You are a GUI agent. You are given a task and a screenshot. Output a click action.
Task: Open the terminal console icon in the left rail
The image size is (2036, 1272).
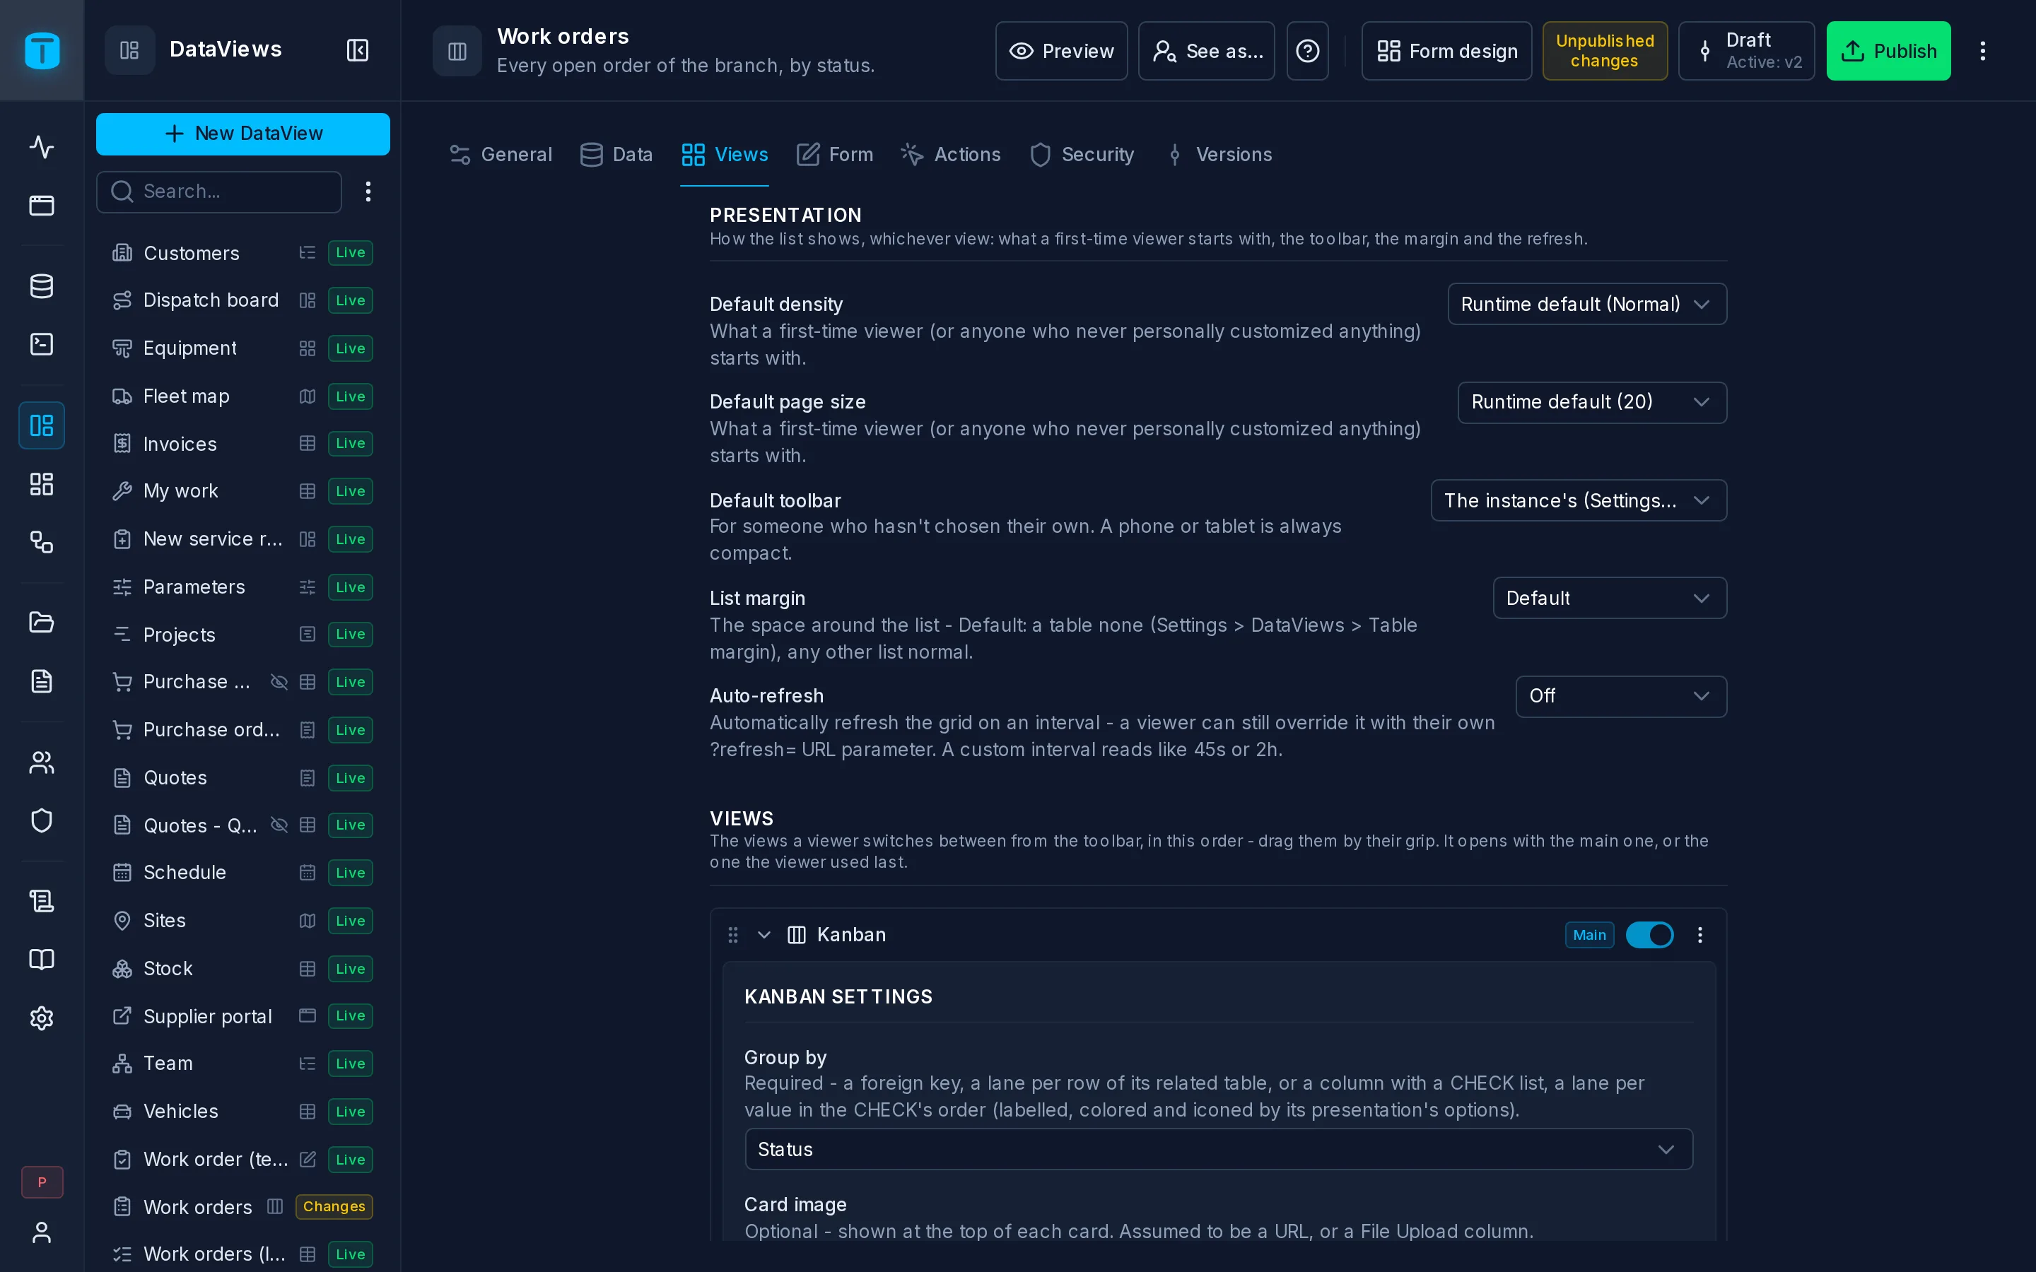pyautogui.click(x=41, y=344)
